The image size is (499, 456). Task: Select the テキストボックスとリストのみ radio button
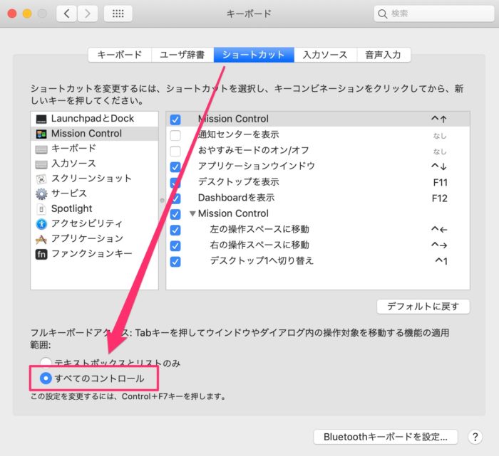click(47, 363)
